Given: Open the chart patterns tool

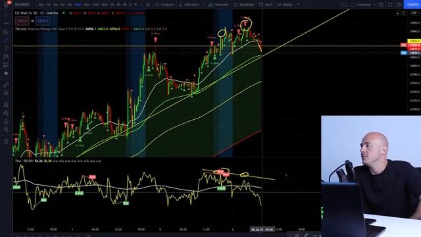Looking at the screenshot, I should point(6,57).
